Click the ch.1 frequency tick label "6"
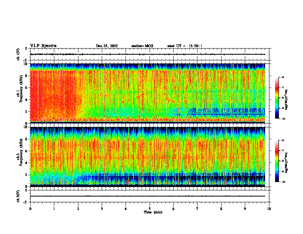 (27, 88)
